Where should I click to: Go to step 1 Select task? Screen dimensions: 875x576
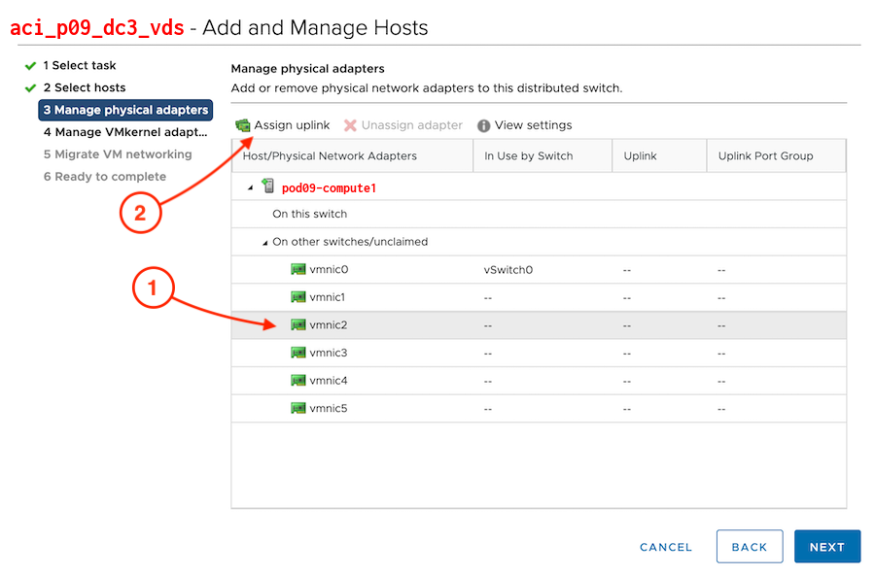click(79, 65)
